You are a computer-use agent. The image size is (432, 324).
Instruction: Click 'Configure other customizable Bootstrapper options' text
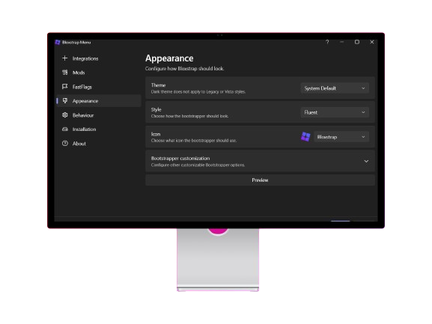198,165
